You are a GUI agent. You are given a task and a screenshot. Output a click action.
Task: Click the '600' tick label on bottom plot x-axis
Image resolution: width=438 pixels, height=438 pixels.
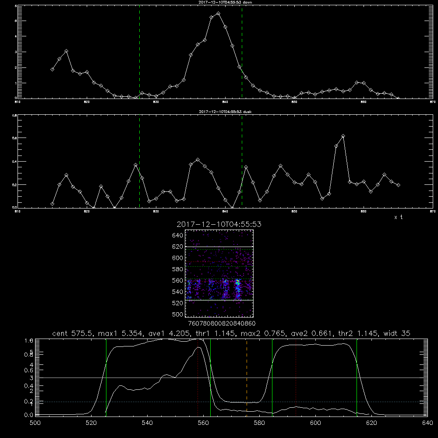(316, 423)
